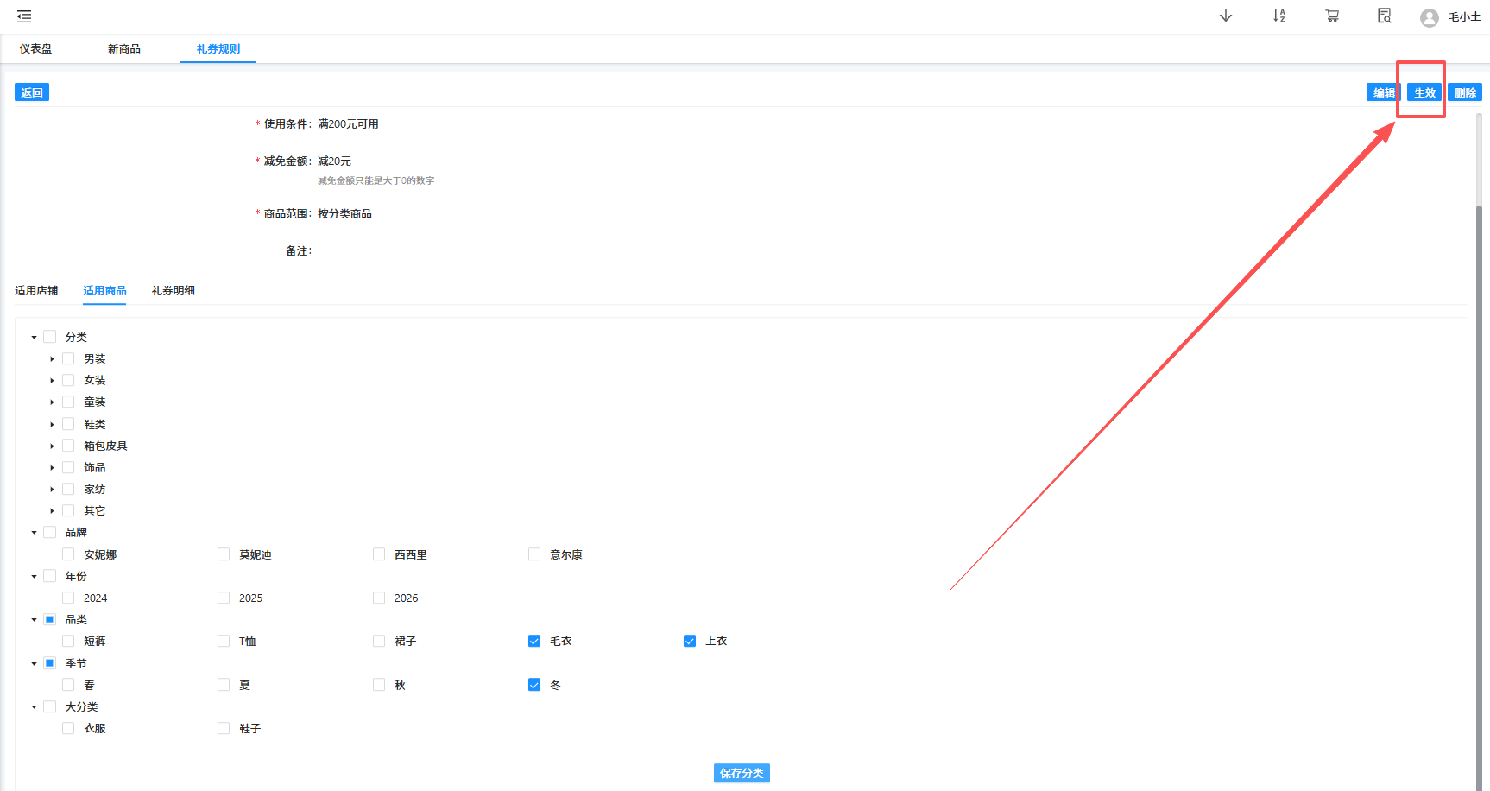This screenshot has width=1490, height=791.
Task: Switch to the 适用店铺 tab
Action: (x=36, y=291)
